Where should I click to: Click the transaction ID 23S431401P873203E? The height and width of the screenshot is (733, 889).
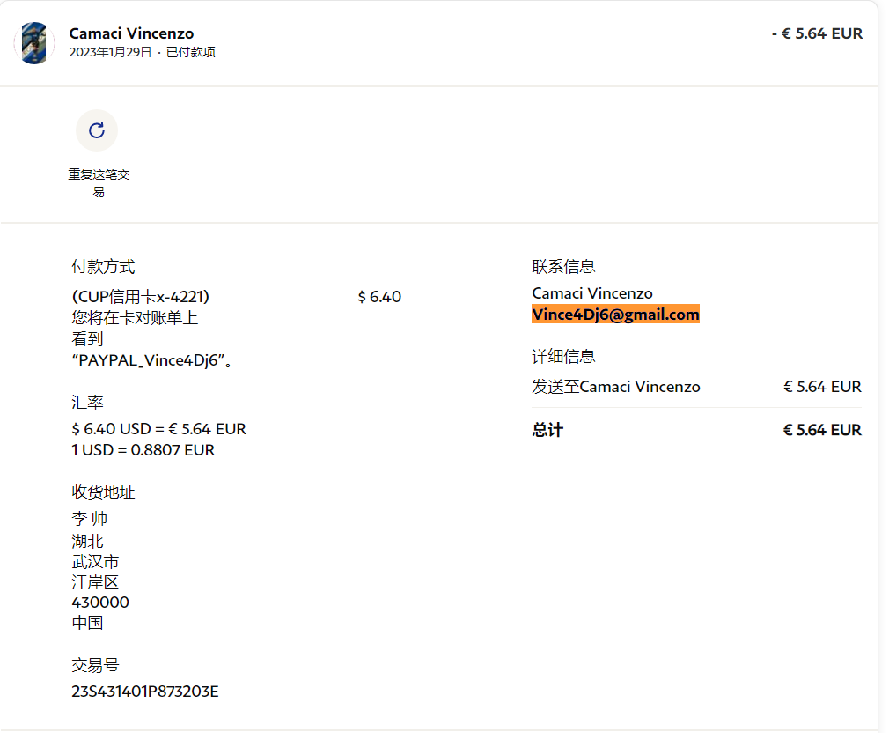[x=144, y=692]
